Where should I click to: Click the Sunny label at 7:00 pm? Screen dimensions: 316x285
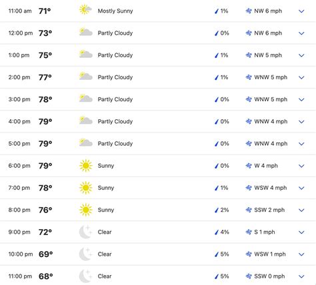(106, 188)
